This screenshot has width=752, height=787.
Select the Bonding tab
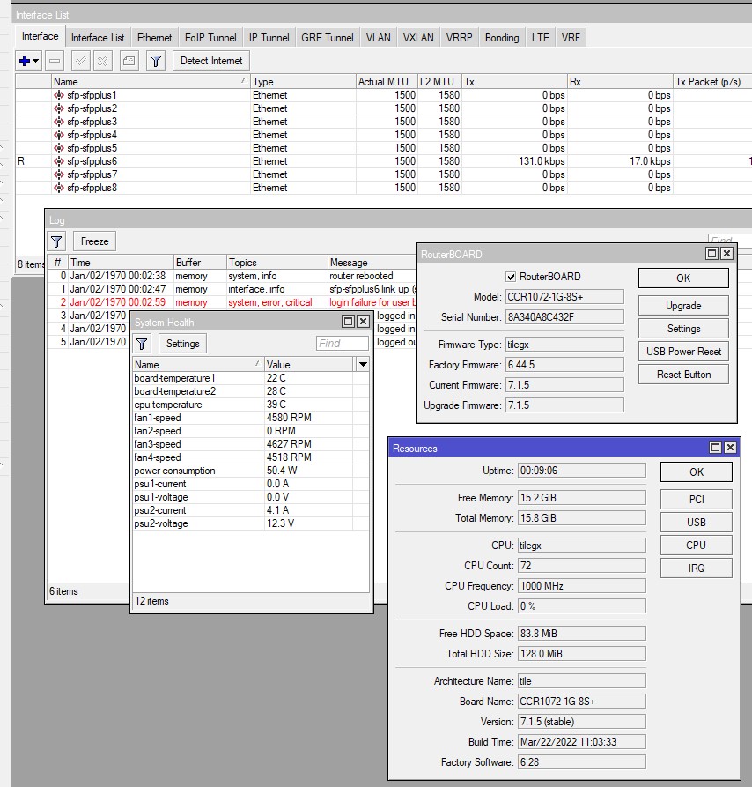click(502, 38)
